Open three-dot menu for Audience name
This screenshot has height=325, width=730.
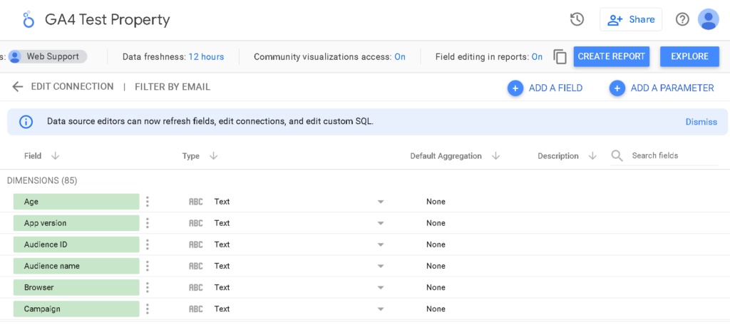pos(147,266)
